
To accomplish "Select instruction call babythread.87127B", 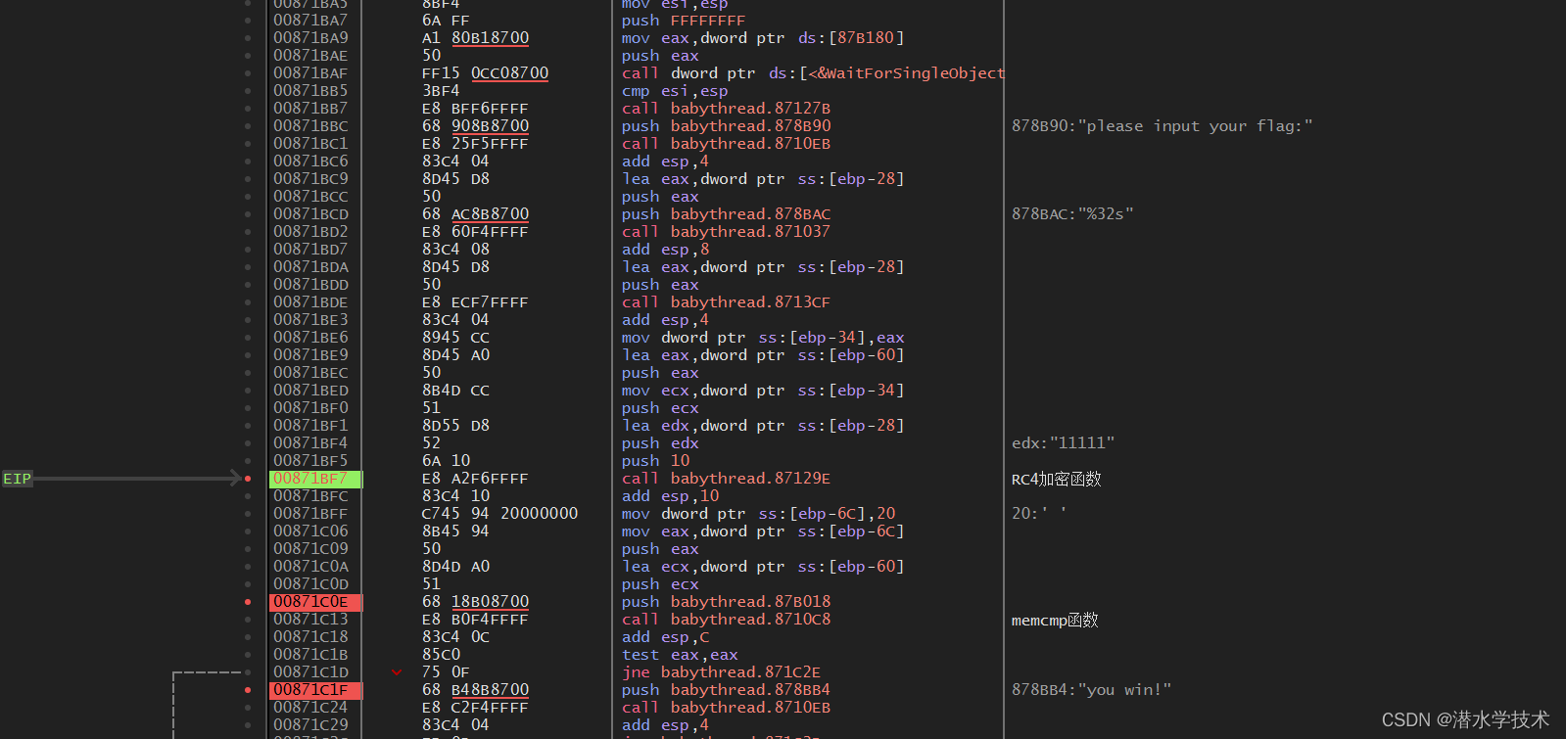I will point(726,109).
